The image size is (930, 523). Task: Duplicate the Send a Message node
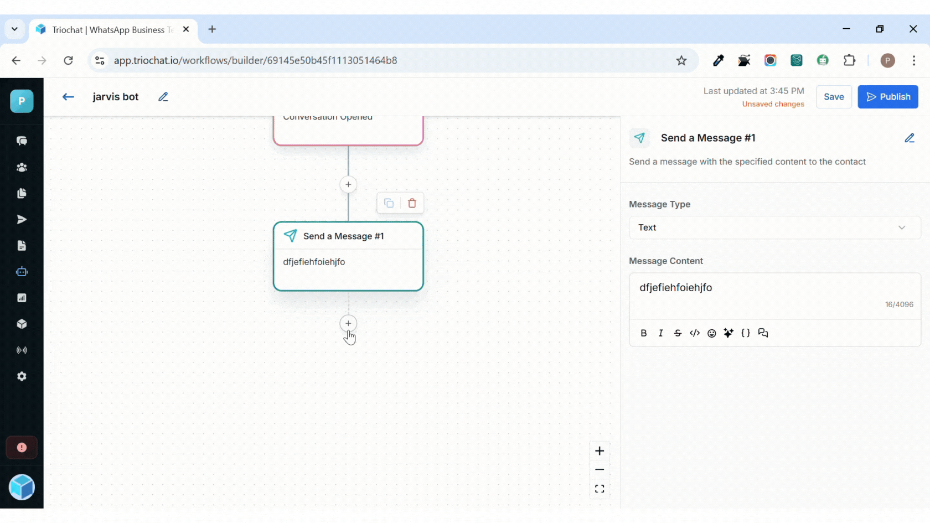[389, 203]
